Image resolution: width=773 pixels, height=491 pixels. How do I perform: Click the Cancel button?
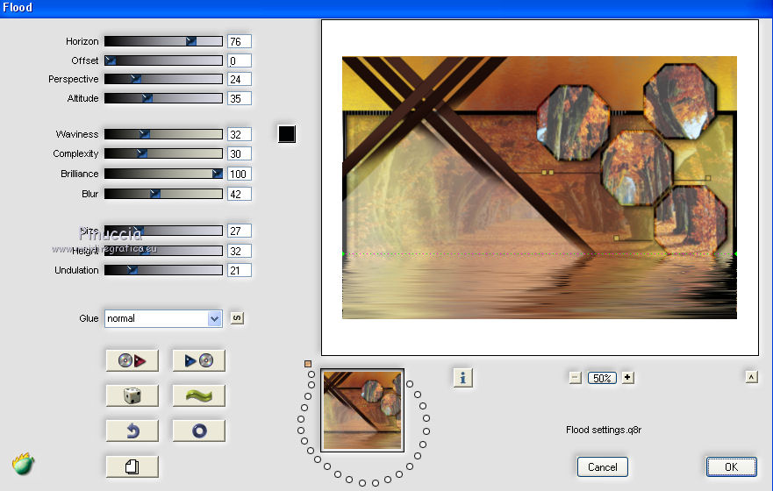click(603, 466)
